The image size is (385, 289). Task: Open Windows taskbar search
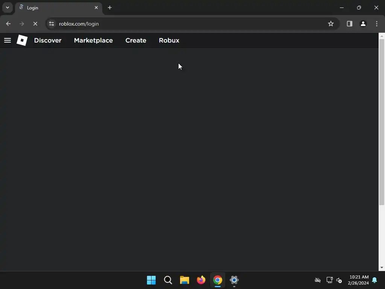click(x=168, y=280)
